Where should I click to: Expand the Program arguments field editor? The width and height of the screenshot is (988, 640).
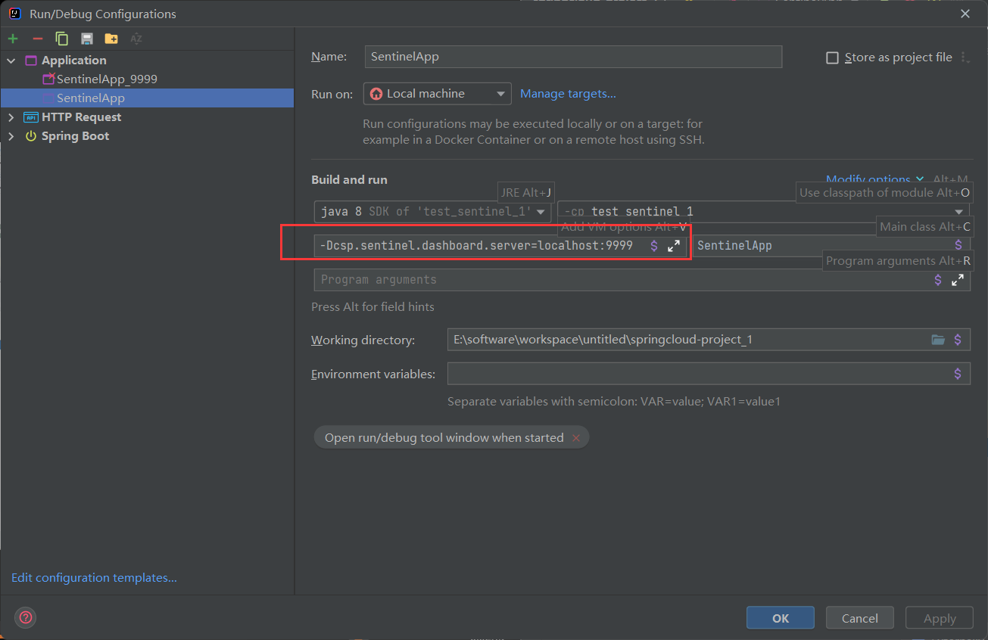pyautogui.click(x=957, y=280)
